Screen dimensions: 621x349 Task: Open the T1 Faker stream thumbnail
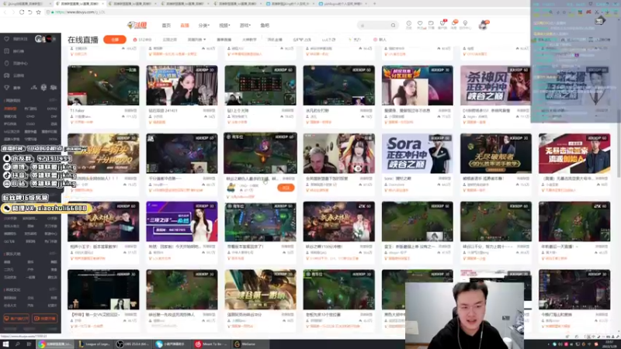(103, 85)
